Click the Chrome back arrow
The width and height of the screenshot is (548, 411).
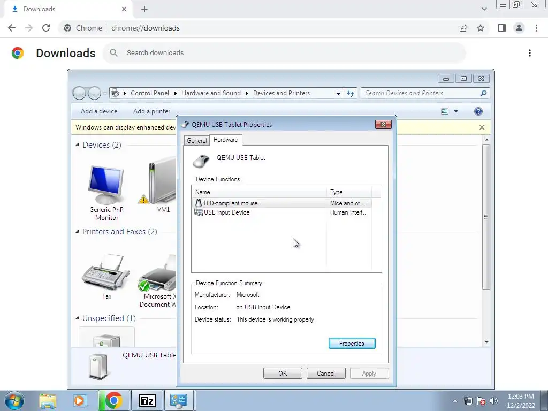[12, 28]
